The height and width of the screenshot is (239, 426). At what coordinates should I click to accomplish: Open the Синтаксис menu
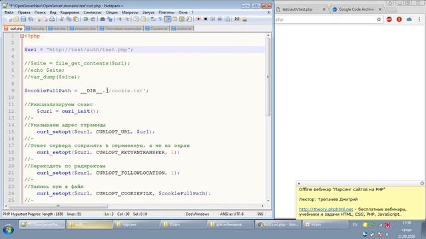point(93,13)
